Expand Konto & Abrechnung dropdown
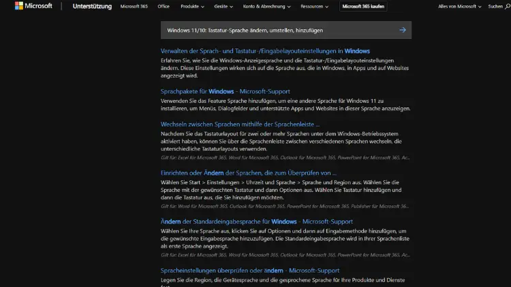This screenshot has width=511, height=287. 266,6
